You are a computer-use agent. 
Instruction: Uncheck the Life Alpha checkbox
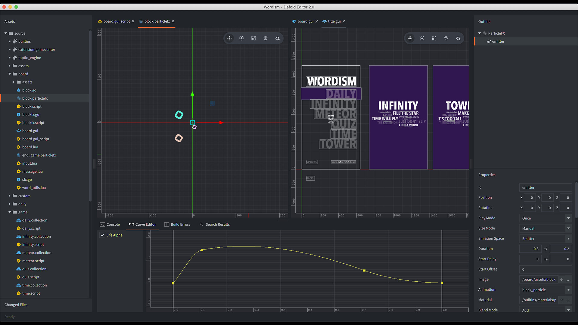(x=102, y=235)
